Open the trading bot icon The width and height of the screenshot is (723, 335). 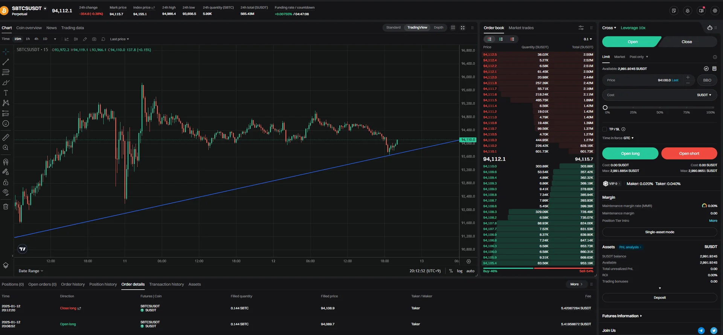[x=709, y=27]
